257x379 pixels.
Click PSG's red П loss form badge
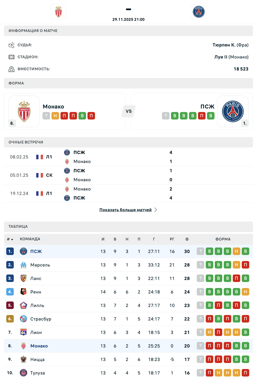point(202,116)
